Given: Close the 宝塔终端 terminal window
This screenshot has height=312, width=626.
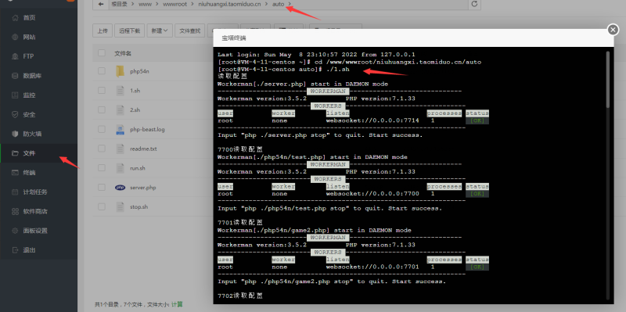Looking at the screenshot, I should (613, 30).
